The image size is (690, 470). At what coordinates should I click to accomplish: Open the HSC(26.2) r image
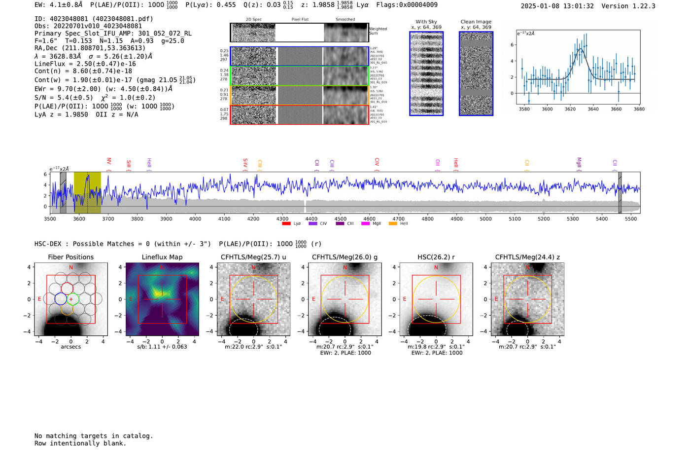coord(436,299)
